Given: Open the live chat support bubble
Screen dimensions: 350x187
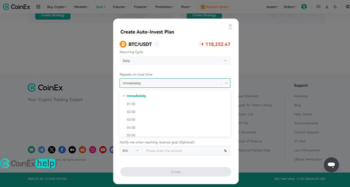Looking at the screenshot, I should [331, 165].
